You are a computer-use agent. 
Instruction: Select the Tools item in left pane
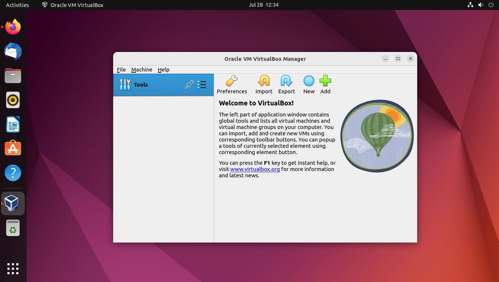[x=163, y=85]
